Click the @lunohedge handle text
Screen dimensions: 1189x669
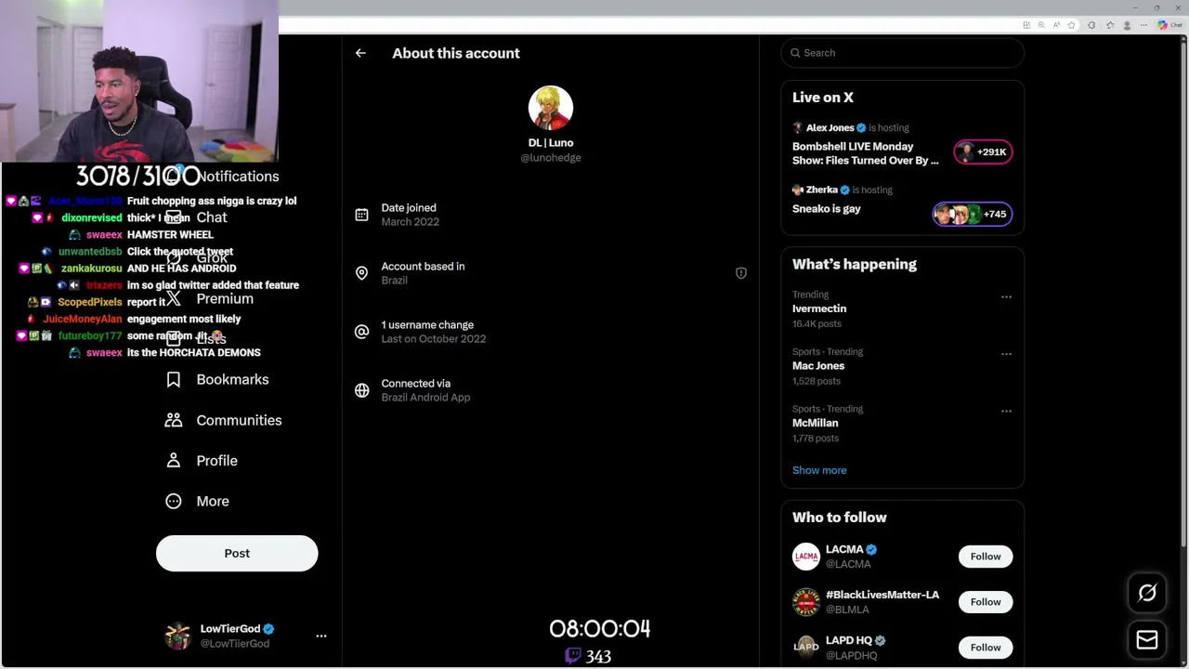pos(551,158)
